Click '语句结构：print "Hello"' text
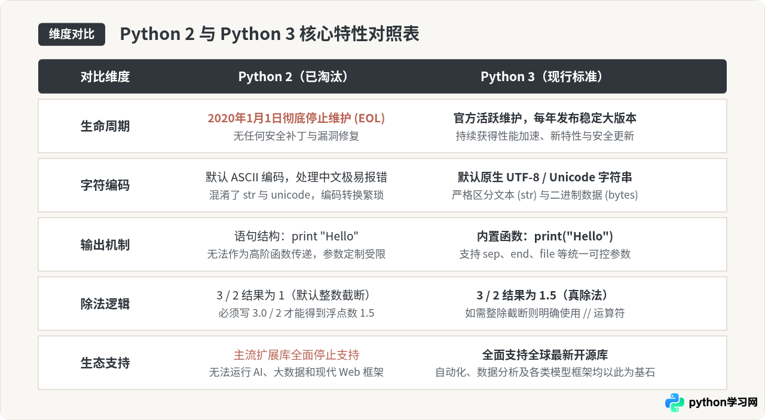The width and height of the screenshot is (765, 420). coord(296,236)
